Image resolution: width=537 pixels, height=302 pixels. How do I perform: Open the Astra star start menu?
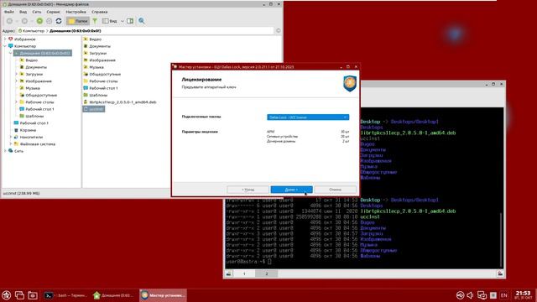click(7, 295)
